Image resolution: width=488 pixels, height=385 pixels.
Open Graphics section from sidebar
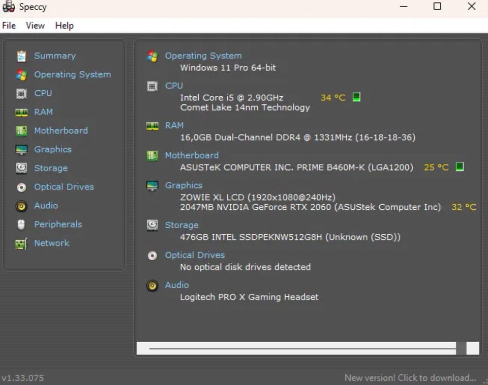[x=52, y=150]
